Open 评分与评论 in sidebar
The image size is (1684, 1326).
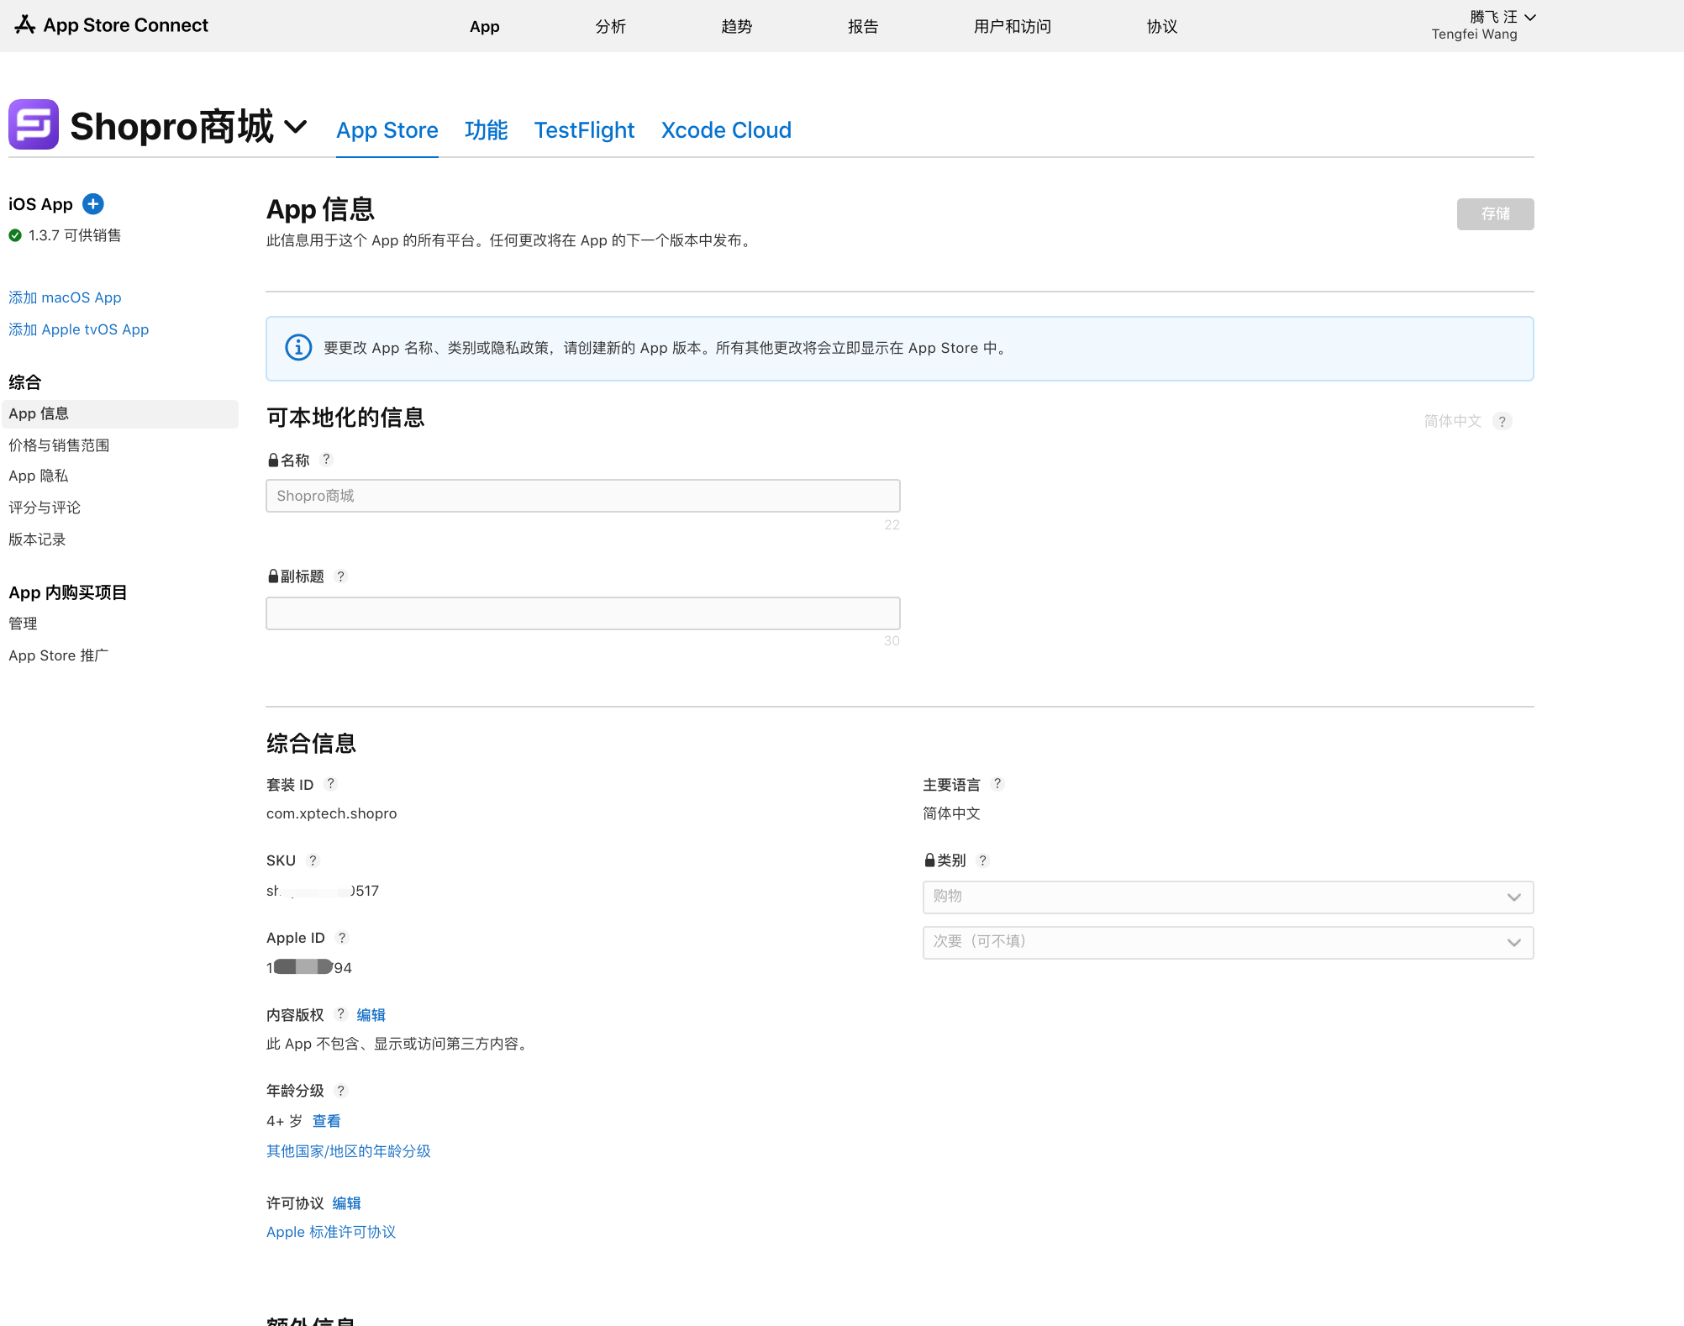[x=45, y=508]
